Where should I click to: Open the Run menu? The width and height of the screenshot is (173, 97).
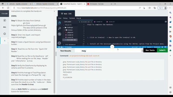79,18
